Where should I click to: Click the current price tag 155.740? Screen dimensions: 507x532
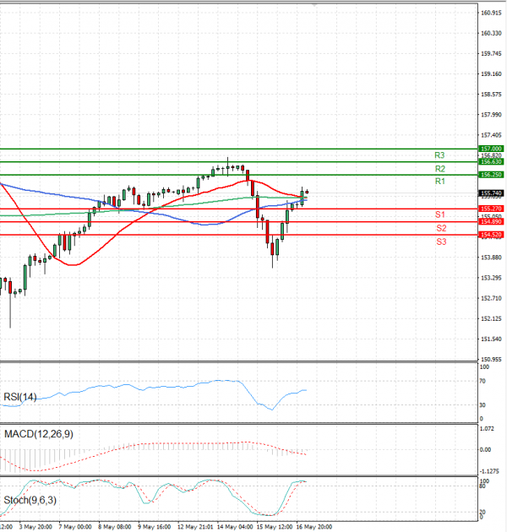(491, 193)
